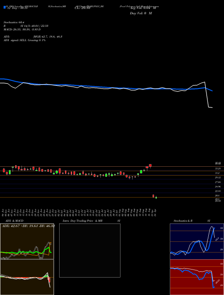Click the 33.28 price axis label
The image size is (224, 295).
click(x=218, y=169)
